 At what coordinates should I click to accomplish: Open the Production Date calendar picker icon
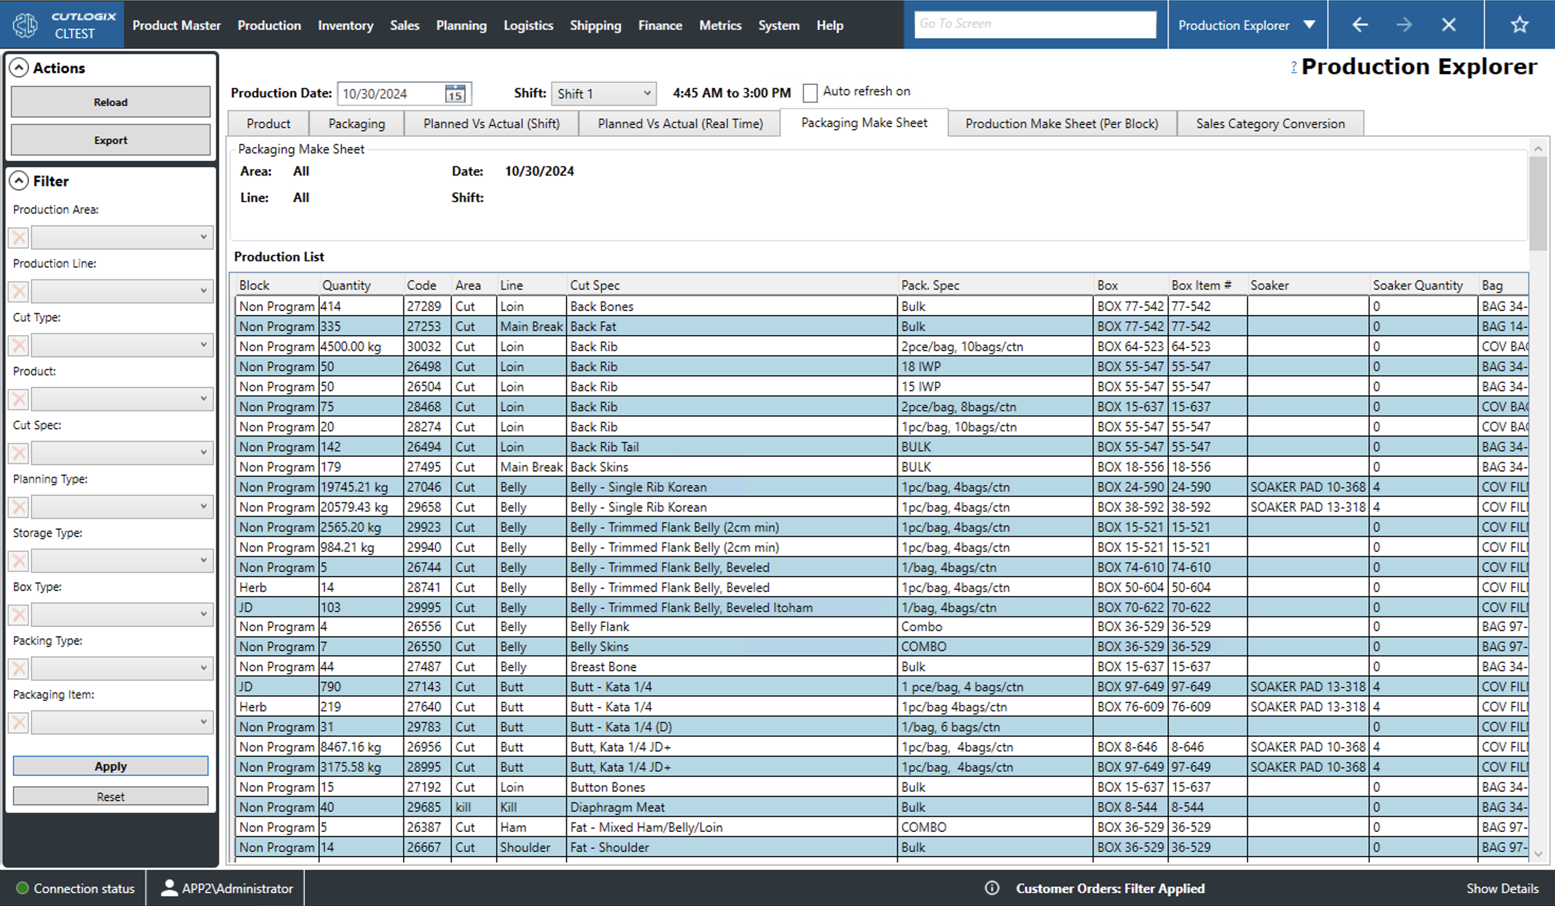coord(455,94)
